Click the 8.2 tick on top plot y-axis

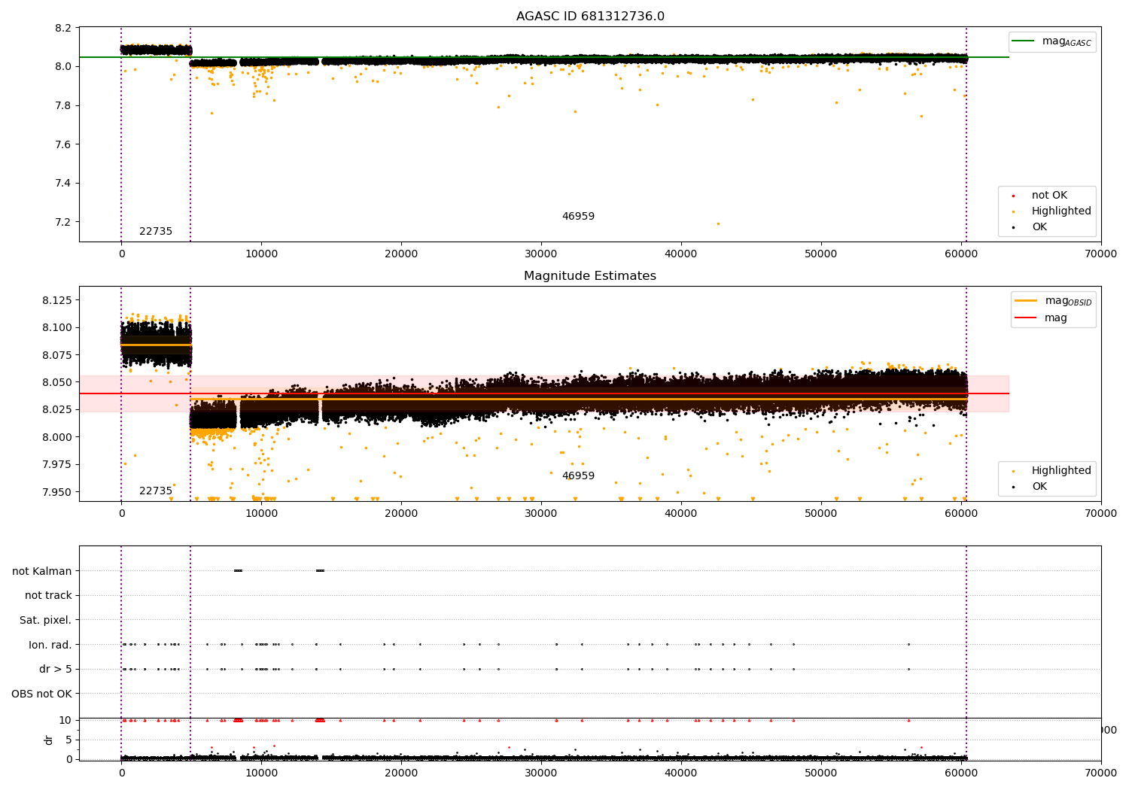pyautogui.click(x=64, y=28)
